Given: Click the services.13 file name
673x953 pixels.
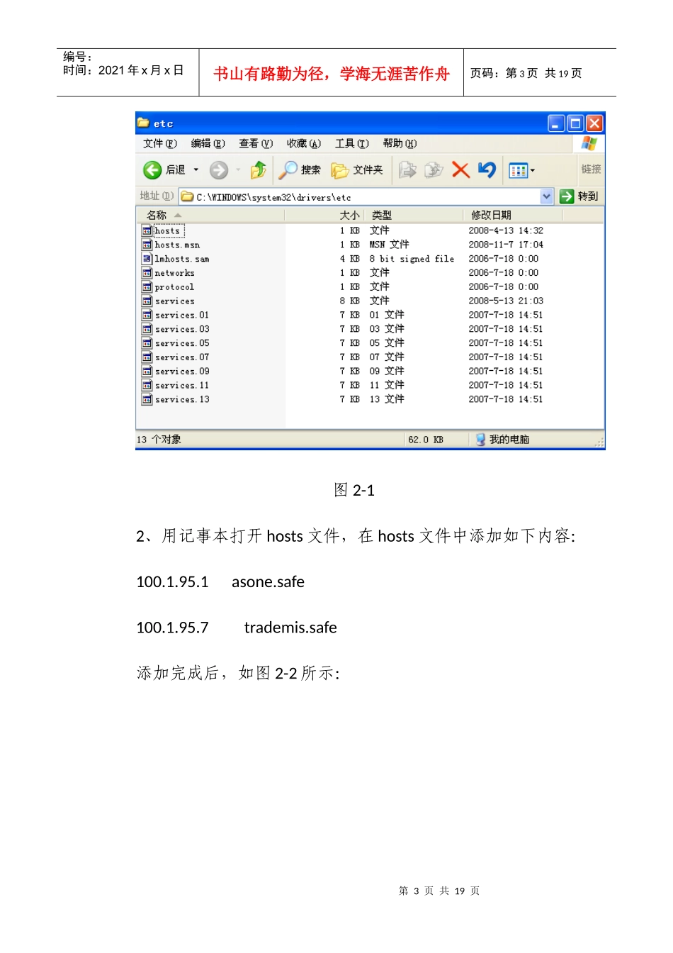Looking at the screenshot, I should [182, 399].
